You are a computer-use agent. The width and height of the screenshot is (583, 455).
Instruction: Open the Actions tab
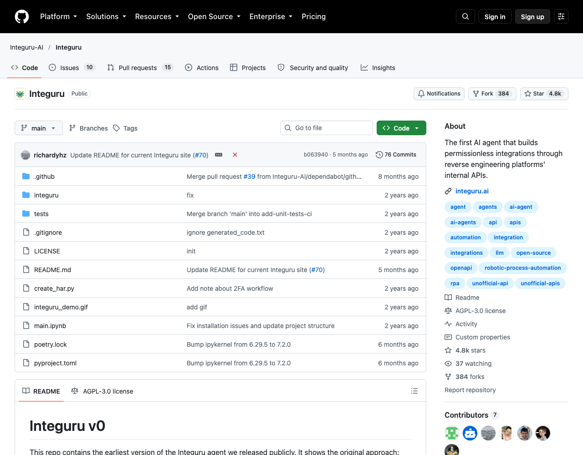202,67
